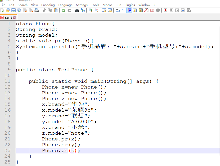Open the Search menu
The width and height of the screenshot is (220, 166).
click(x=23, y=5)
